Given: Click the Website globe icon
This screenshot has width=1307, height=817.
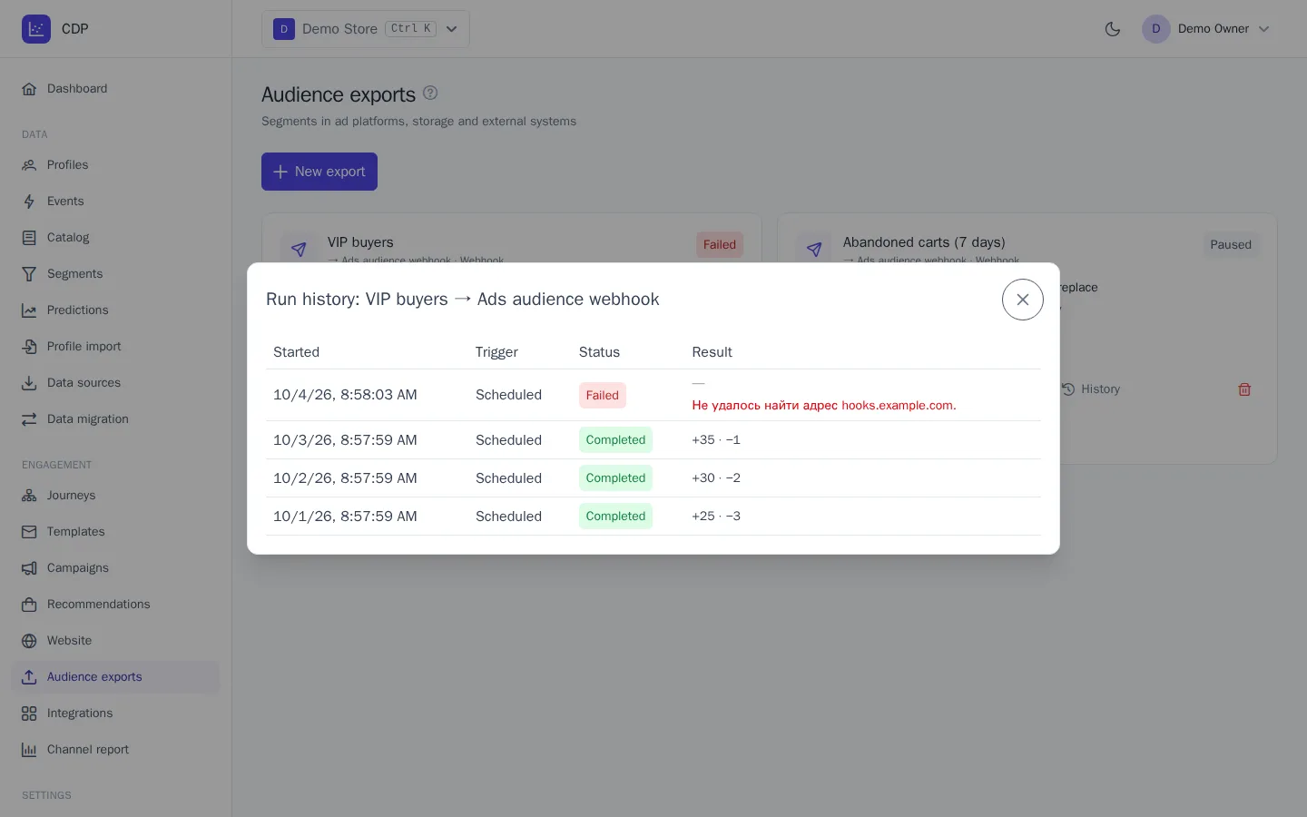Looking at the screenshot, I should [29, 641].
